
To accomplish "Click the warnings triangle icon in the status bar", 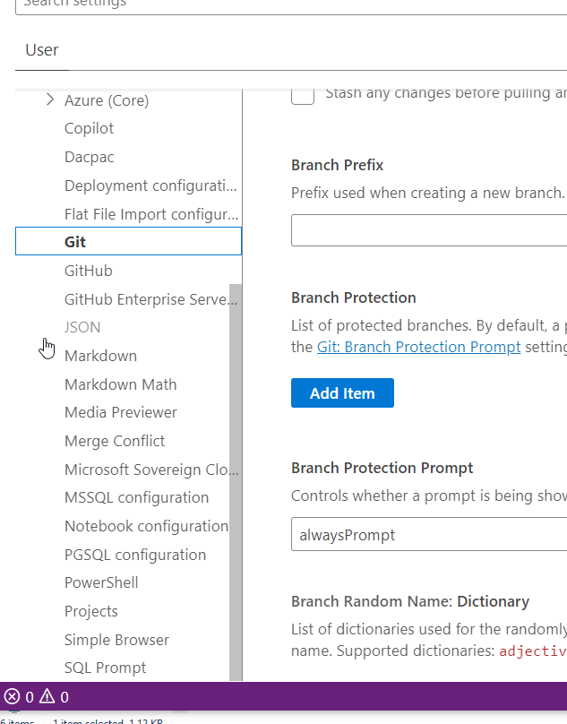I will point(47,697).
